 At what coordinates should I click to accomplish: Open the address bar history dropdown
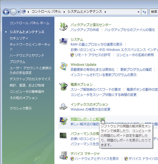pyautogui.click(x=138, y=12)
